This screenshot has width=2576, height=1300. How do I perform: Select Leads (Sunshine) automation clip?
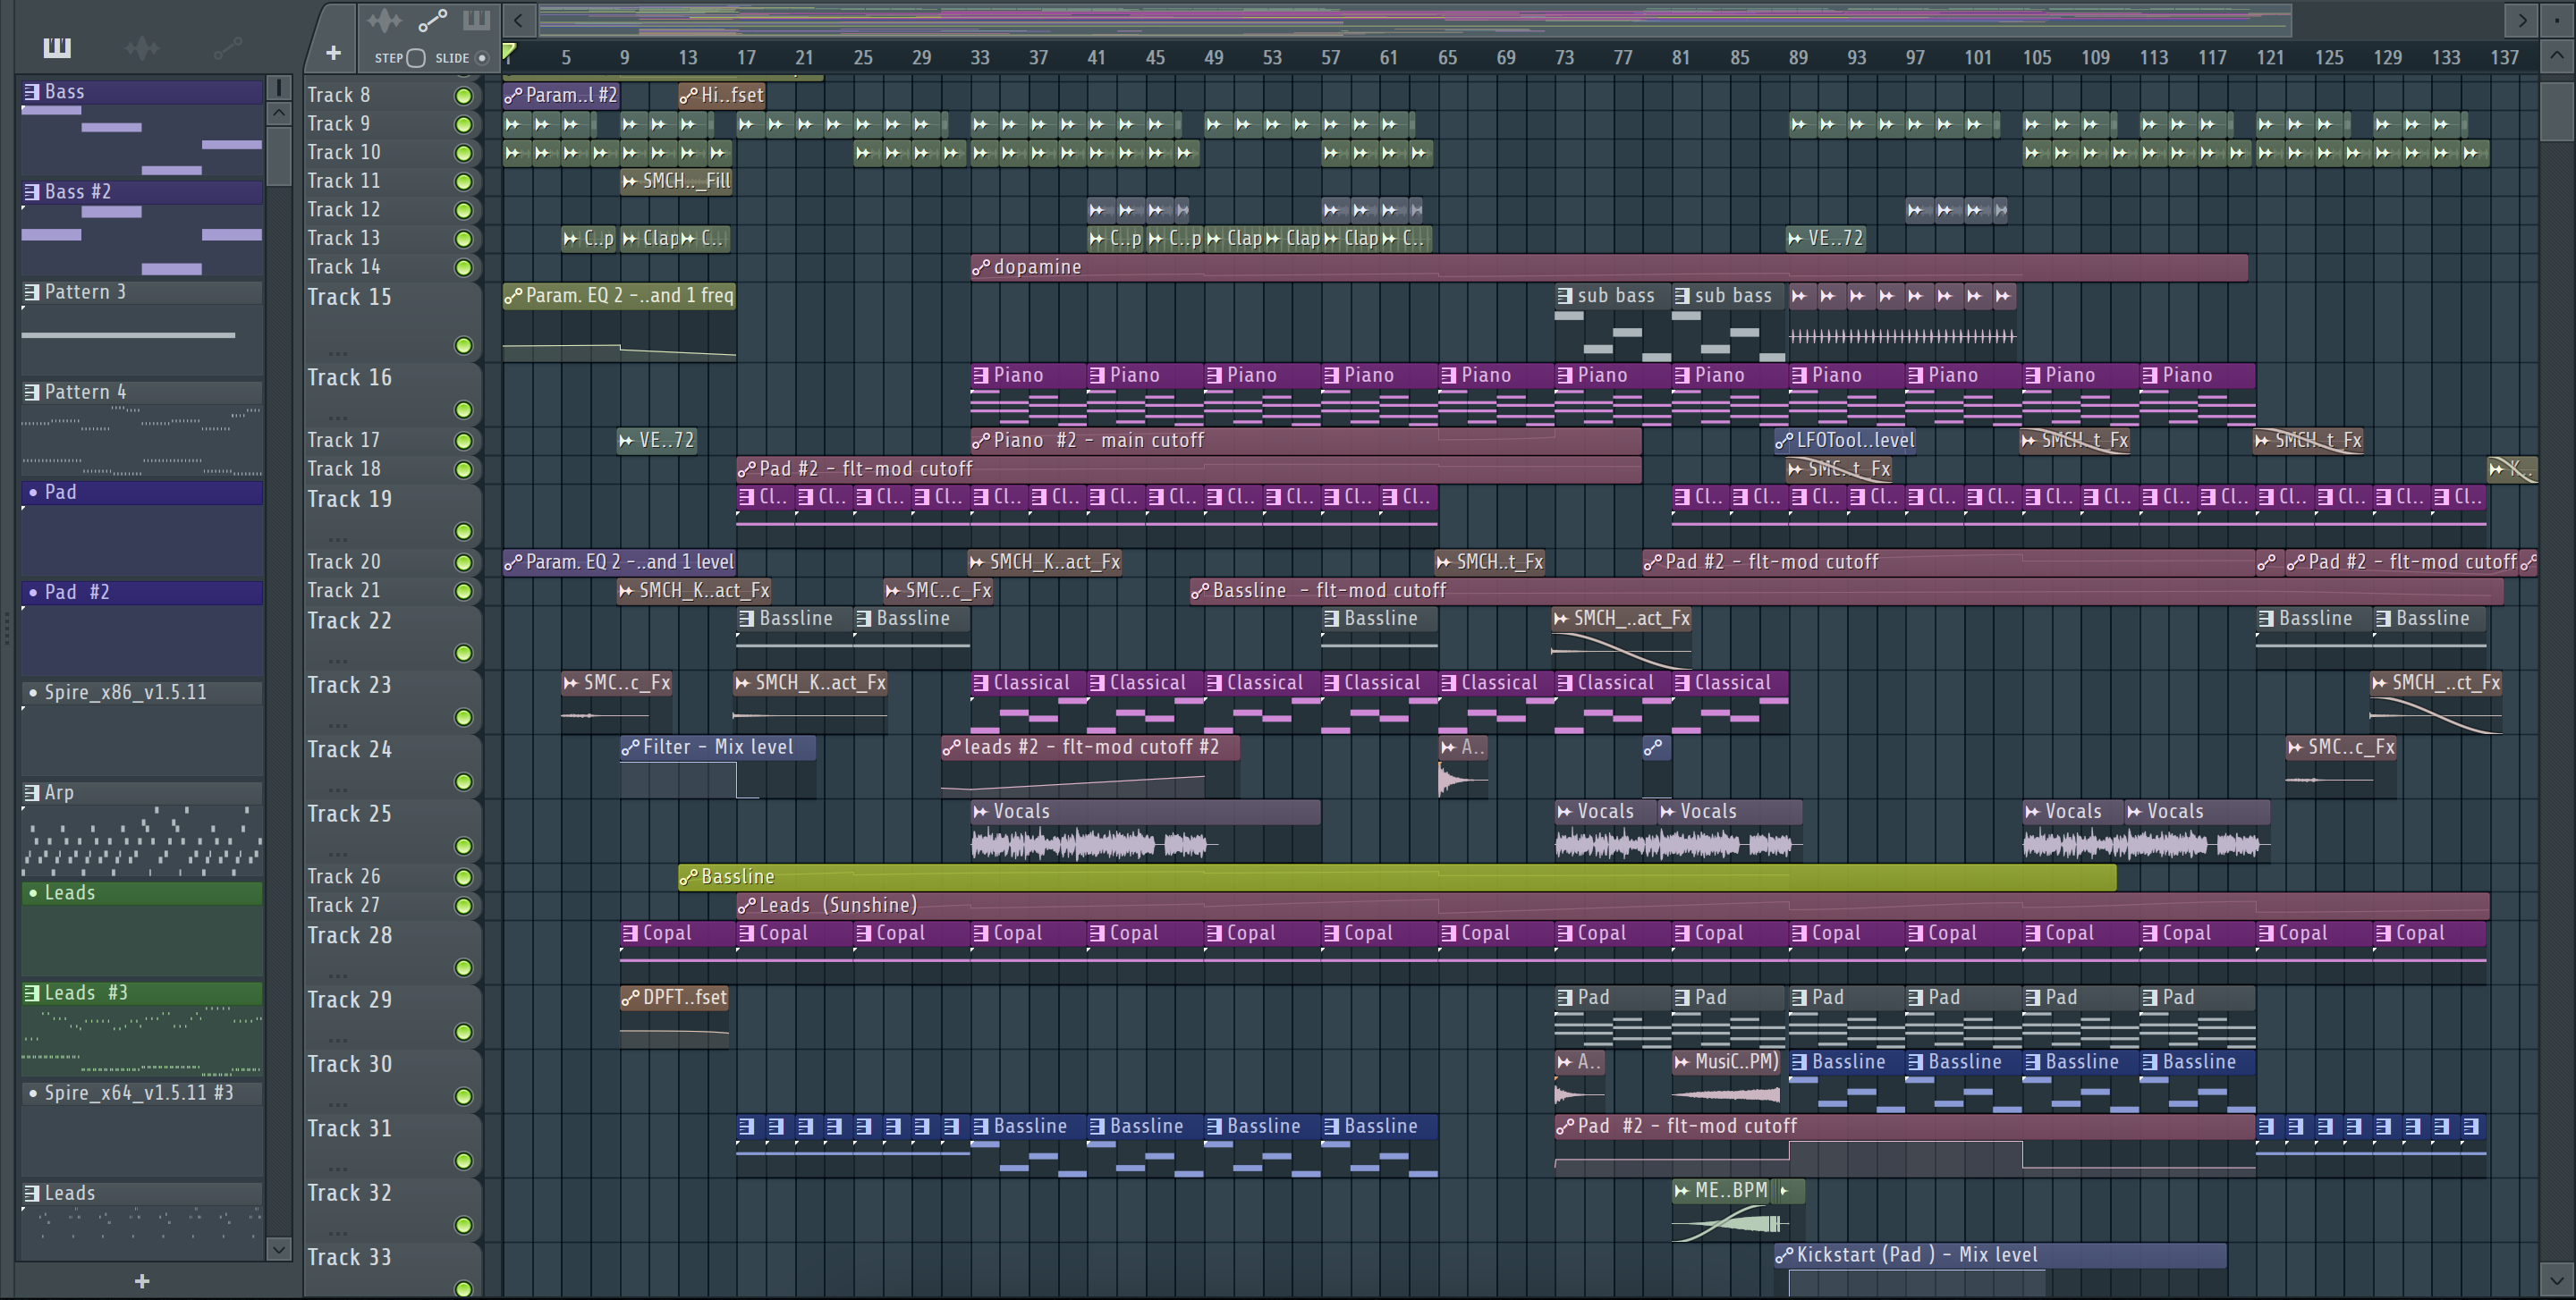pos(1612,906)
